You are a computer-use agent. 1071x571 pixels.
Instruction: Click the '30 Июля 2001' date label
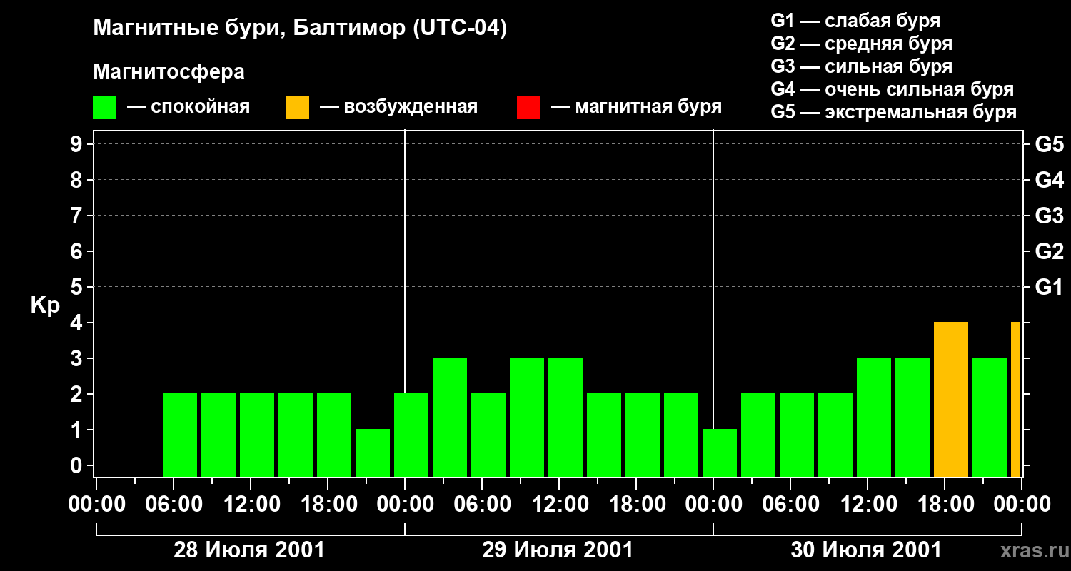pos(866,550)
